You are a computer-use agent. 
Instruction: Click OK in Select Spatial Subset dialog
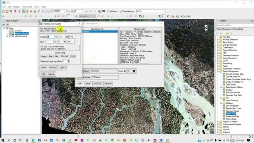pyautogui.click(x=44, y=74)
